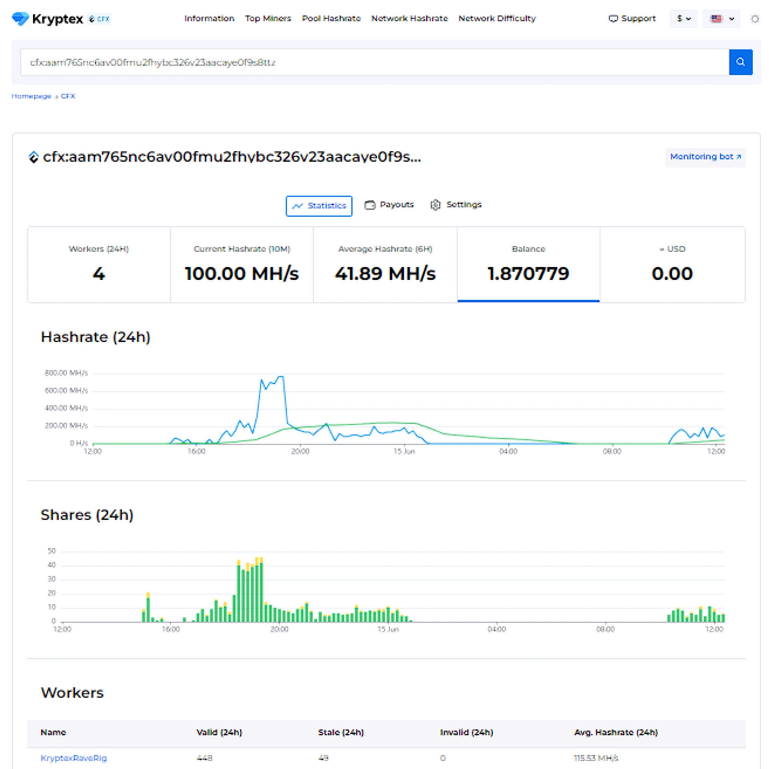Viewport: 769px width, 769px height.
Task: Click the Conflux icon beside wallet address
Action: coord(33,157)
